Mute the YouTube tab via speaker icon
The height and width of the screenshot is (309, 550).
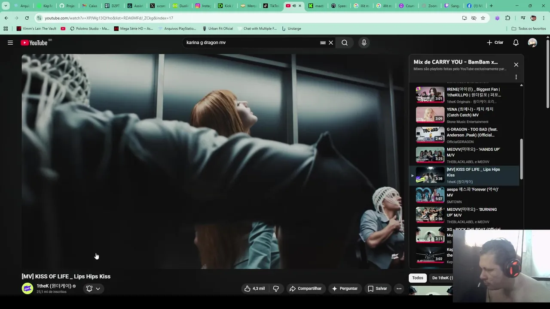tap(294, 6)
